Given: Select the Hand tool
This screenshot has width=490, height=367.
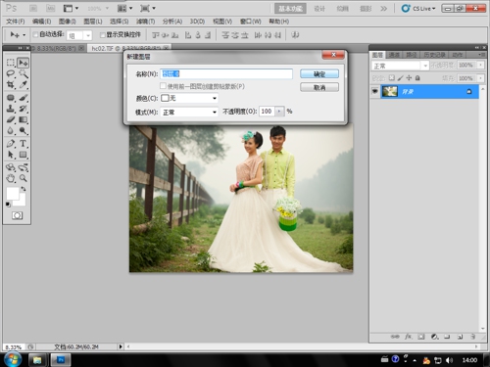Looking at the screenshot, I should [11, 178].
